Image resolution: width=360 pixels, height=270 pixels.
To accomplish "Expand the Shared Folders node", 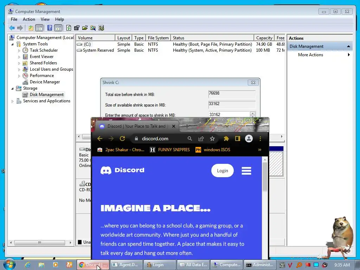I will (x=19, y=63).
